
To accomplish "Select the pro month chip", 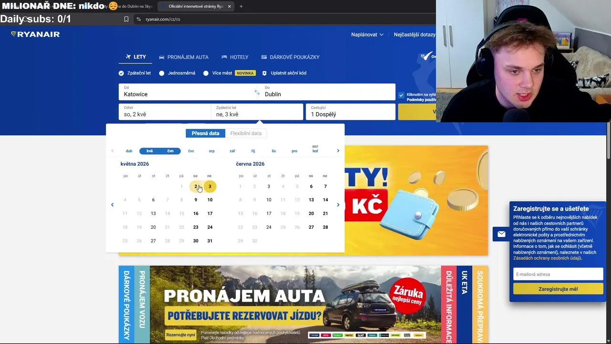I will coord(295,151).
